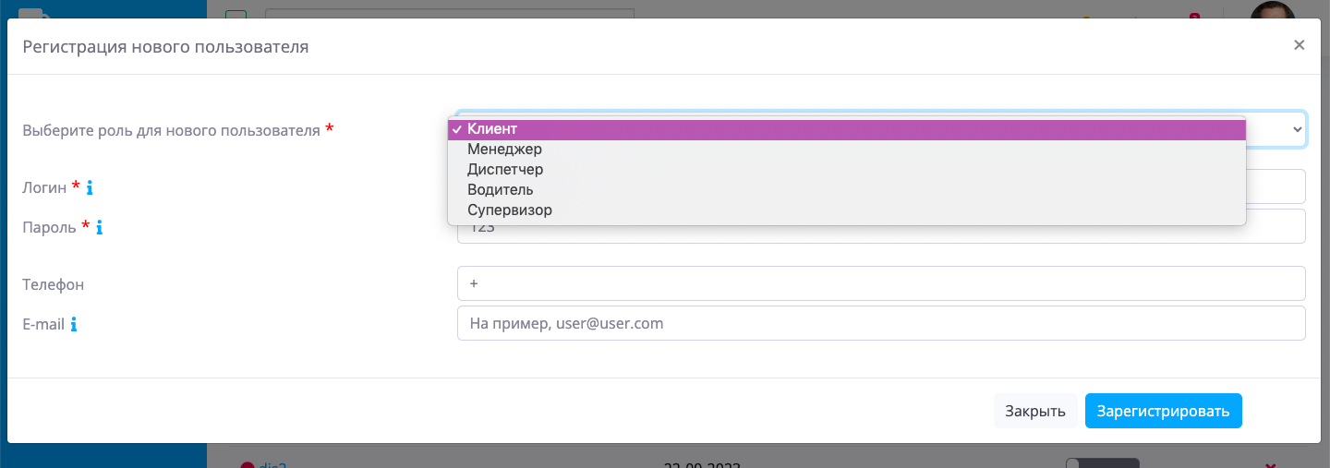Pick Диспетчер in the role dropdown

505,170
